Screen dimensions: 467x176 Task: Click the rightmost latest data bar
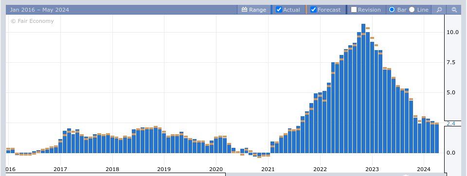coord(437,139)
